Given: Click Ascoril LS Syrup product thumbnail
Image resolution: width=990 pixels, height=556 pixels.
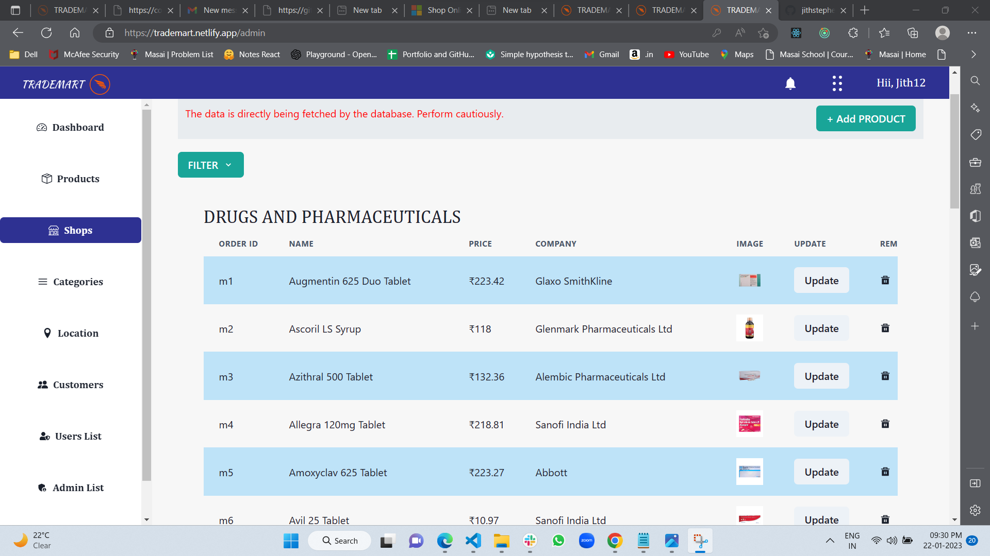Looking at the screenshot, I should pyautogui.click(x=749, y=328).
